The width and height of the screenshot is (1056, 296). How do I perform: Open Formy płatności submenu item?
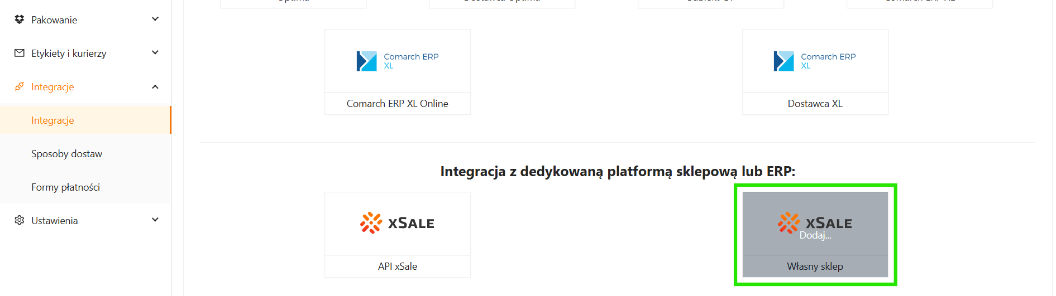[65, 187]
